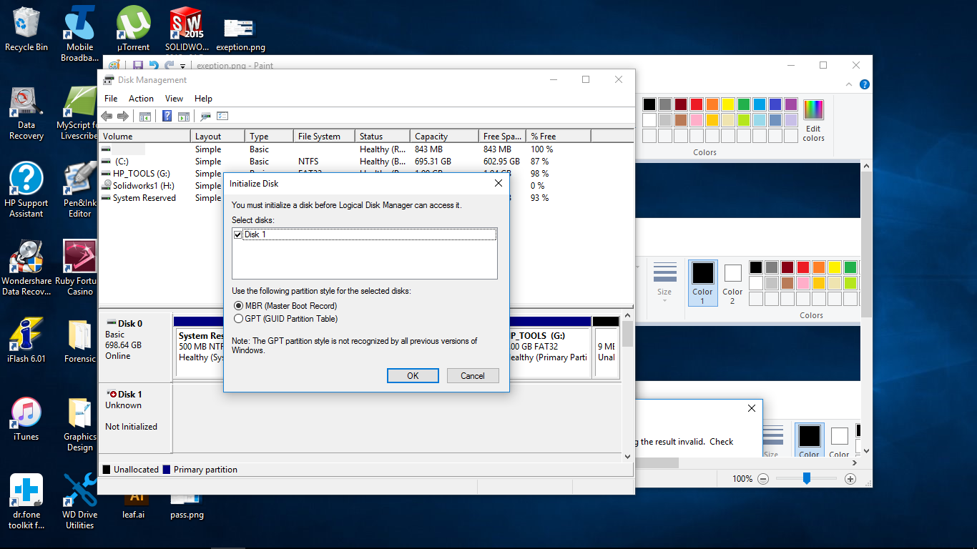Close the Initialize Disk dialog

tap(499, 184)
